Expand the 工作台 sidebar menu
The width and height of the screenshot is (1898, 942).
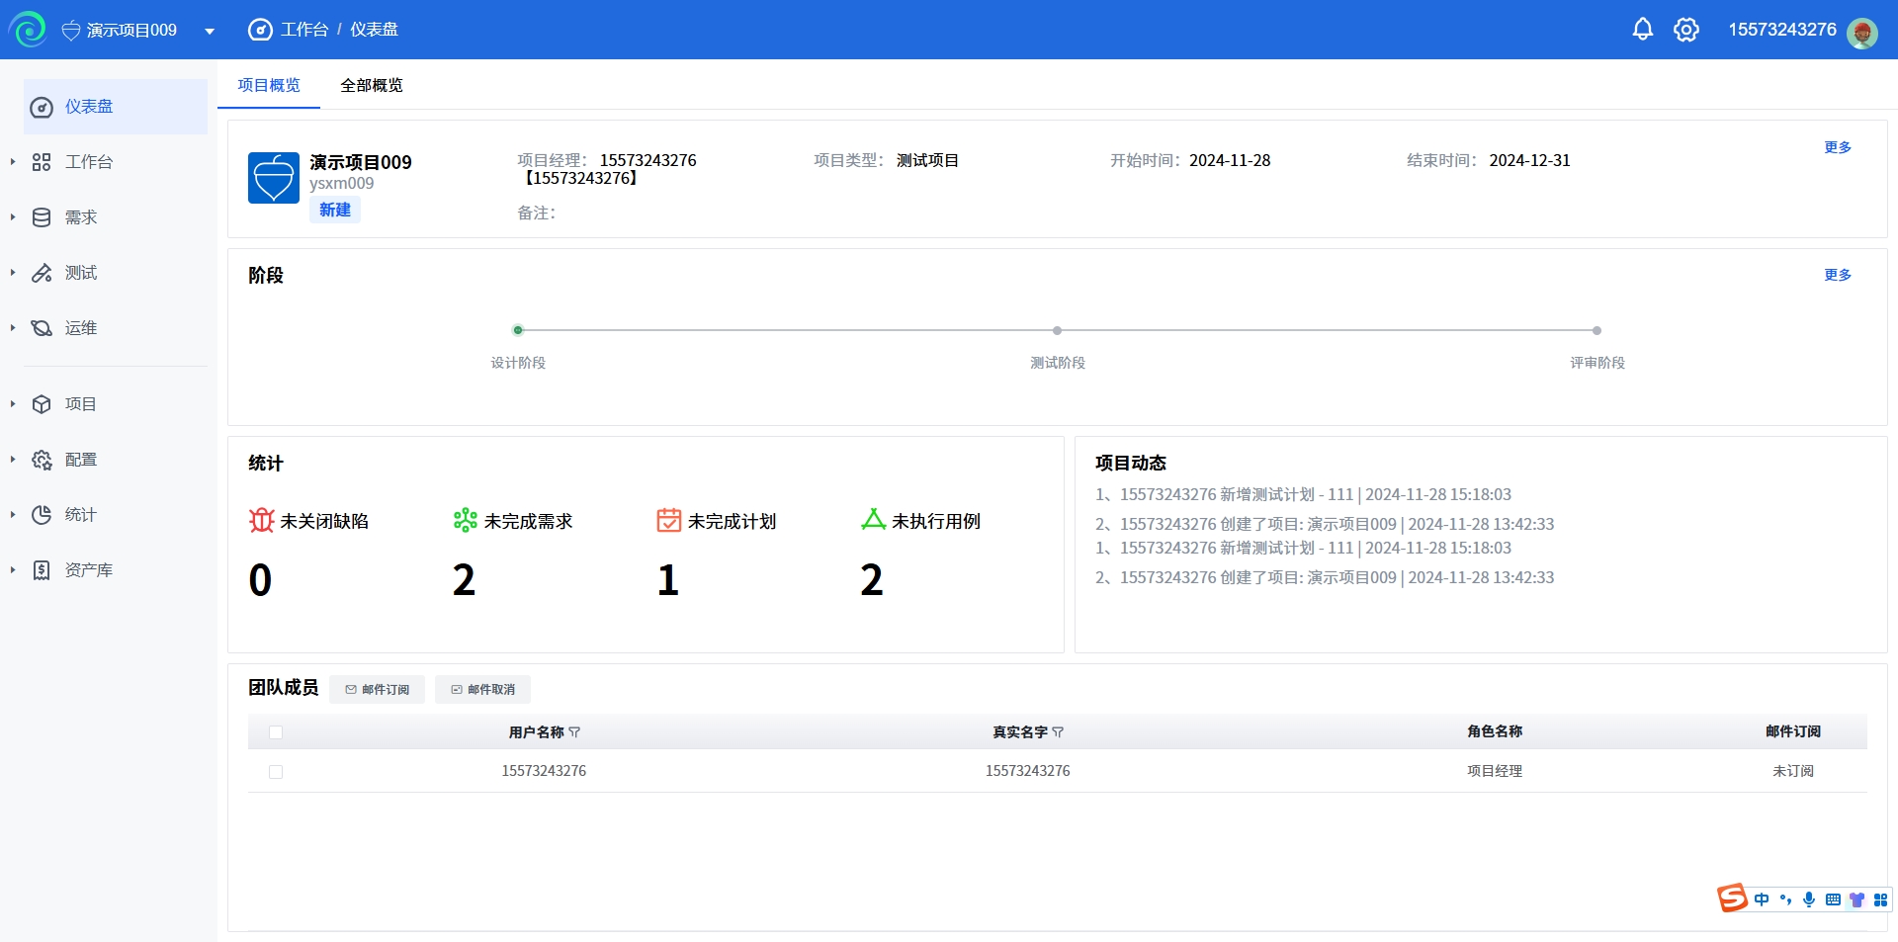point(88,162)
